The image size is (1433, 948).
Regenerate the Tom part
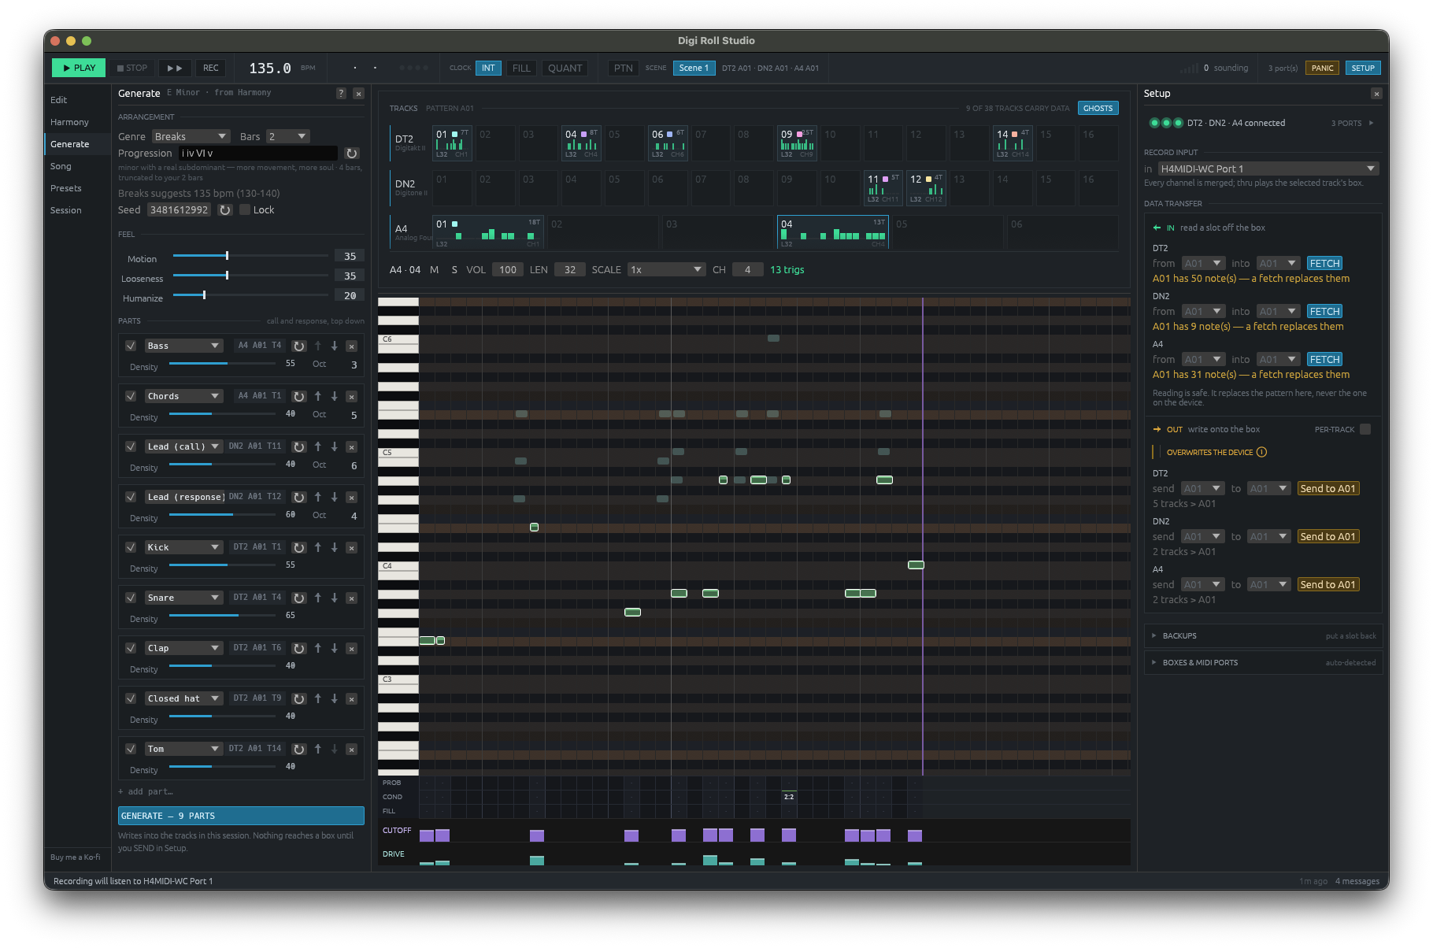(299, 749)
